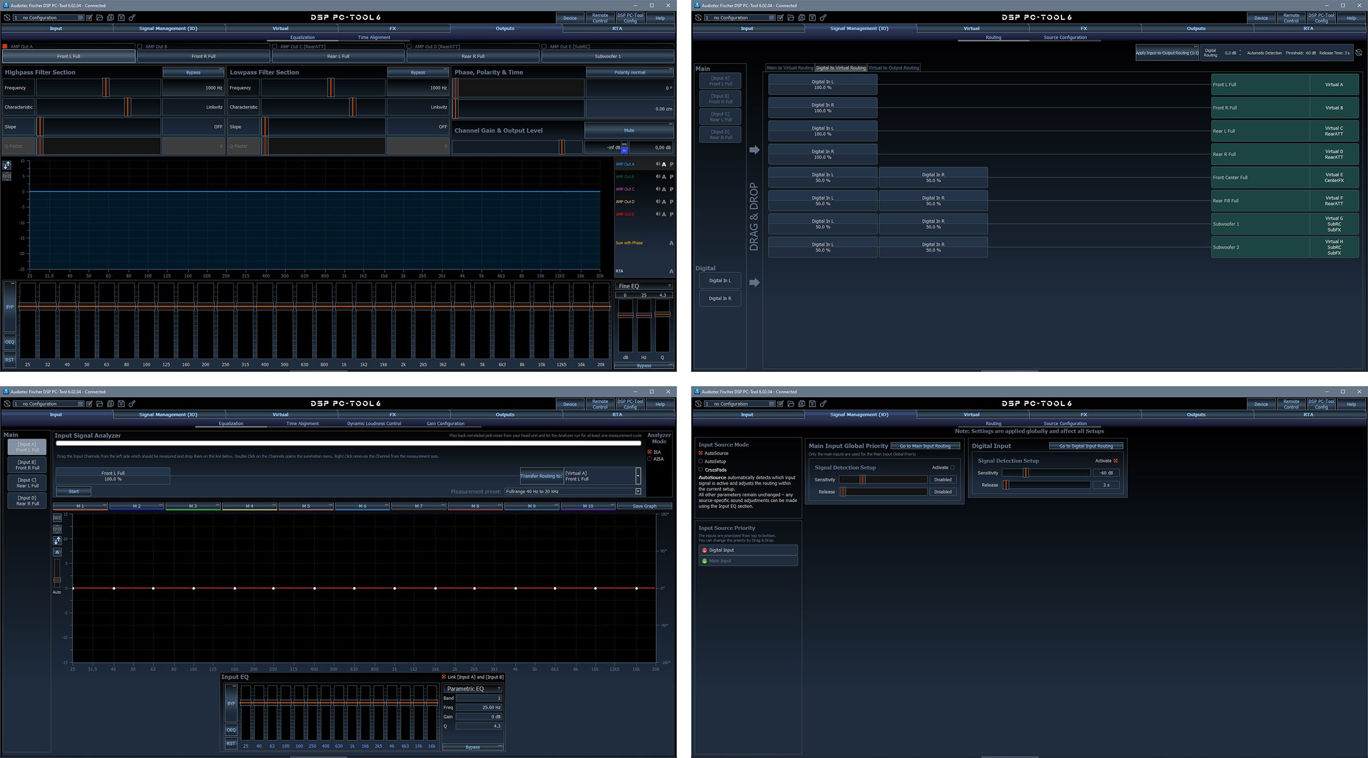This screenshot has width=1368, height=758.
Task: Open a configuration file using the folder icon
Action: (x=100, y=18)
